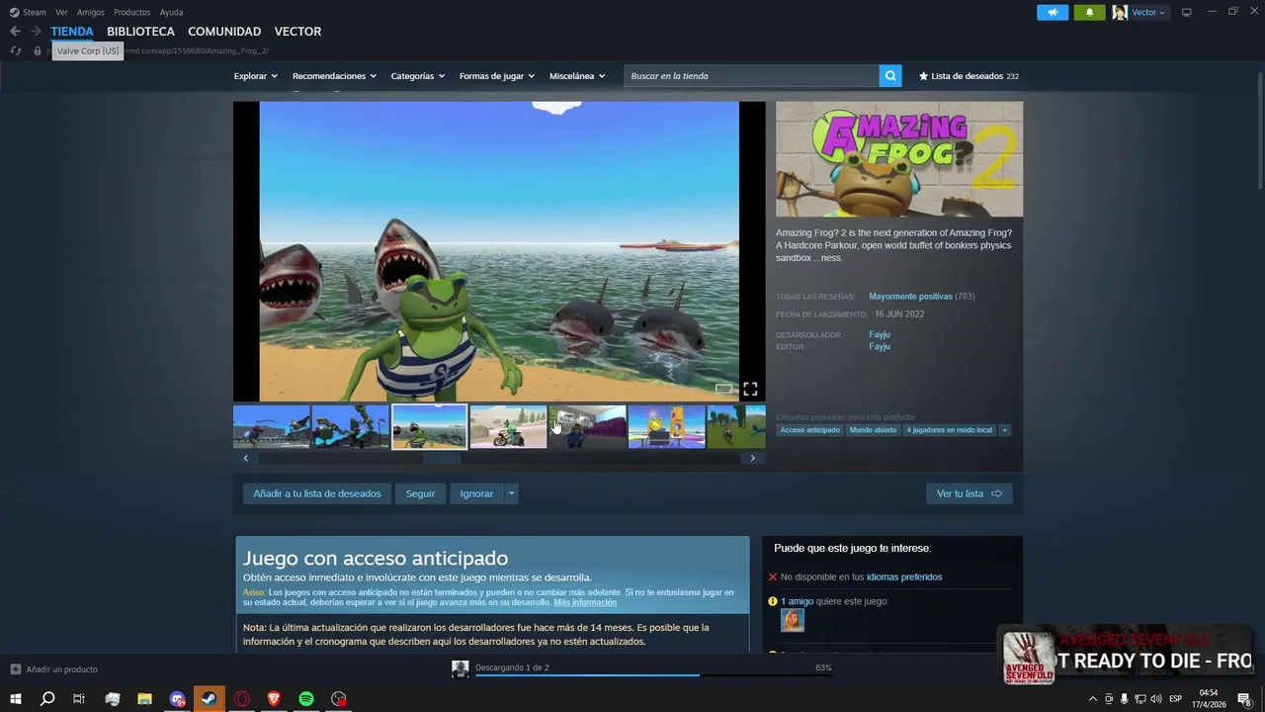Open the VECTOR profile tab
Viewport: 1265px width, 712px height.
point(297,32)
